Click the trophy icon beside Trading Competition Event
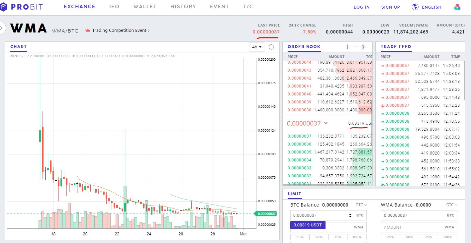 (88, 30)
